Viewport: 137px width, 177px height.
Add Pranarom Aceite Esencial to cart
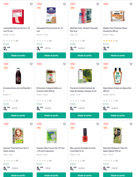85,115
